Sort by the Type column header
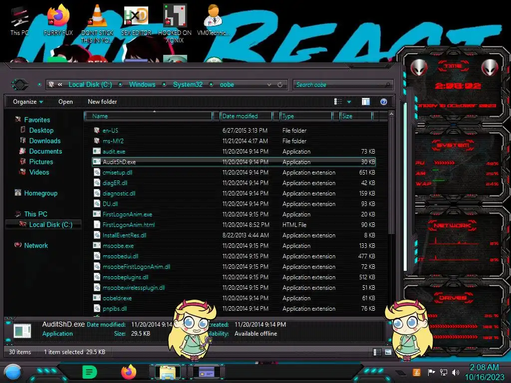511x383 pixels. click(306, 116)
